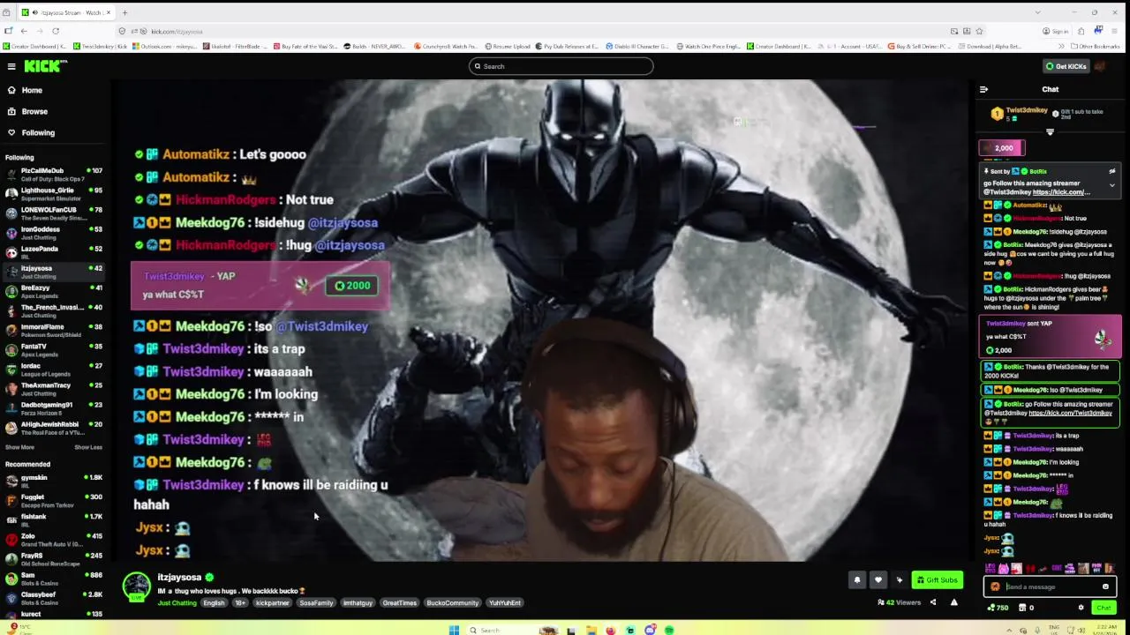
Task: Expand the gift leaderboard chevron
Action: (1050, 132)
